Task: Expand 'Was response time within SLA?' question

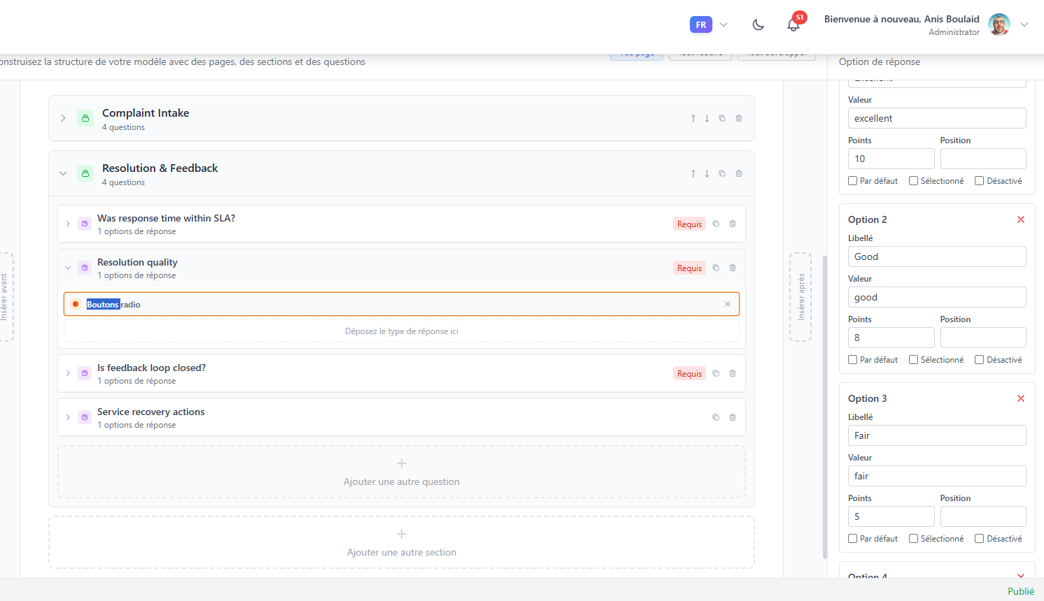Action: point(68,224)
